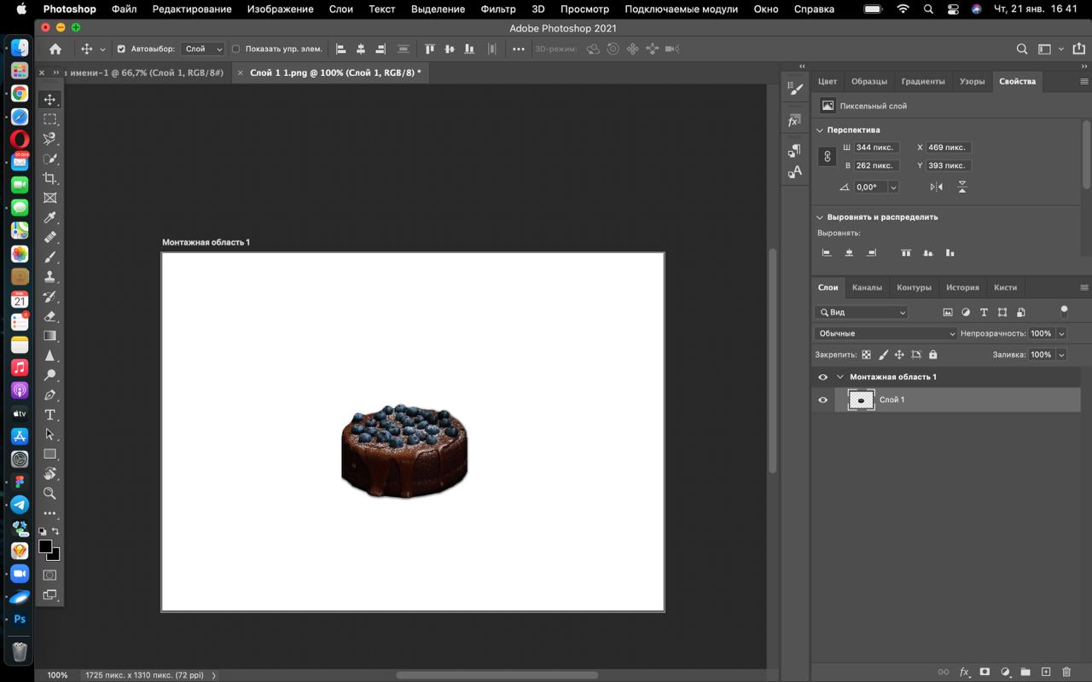Click the Монтажная область 1 artboard label
Viewport: 1092px width, 682px height.
(x=206, y=242)
